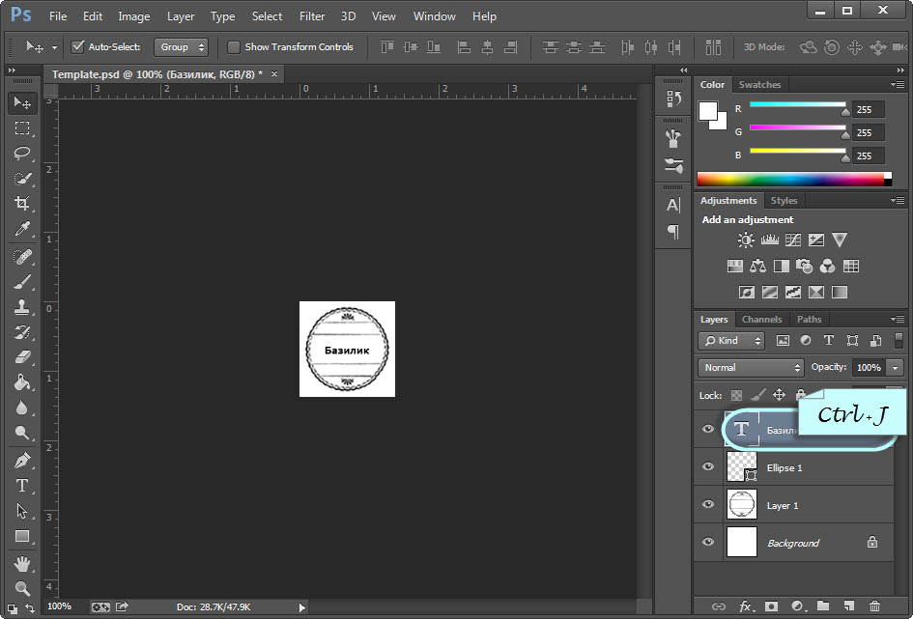Click the color spectrum ramp bar
Screen dimensions: 913x619
790,179
